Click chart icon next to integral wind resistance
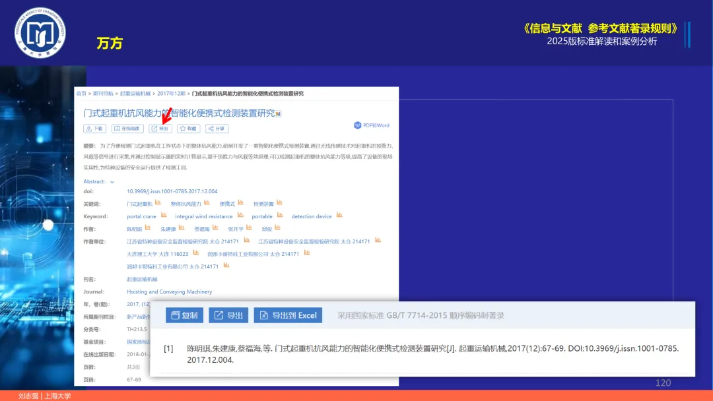The width and height of the screenshot is (713, 401). [240, 215]
